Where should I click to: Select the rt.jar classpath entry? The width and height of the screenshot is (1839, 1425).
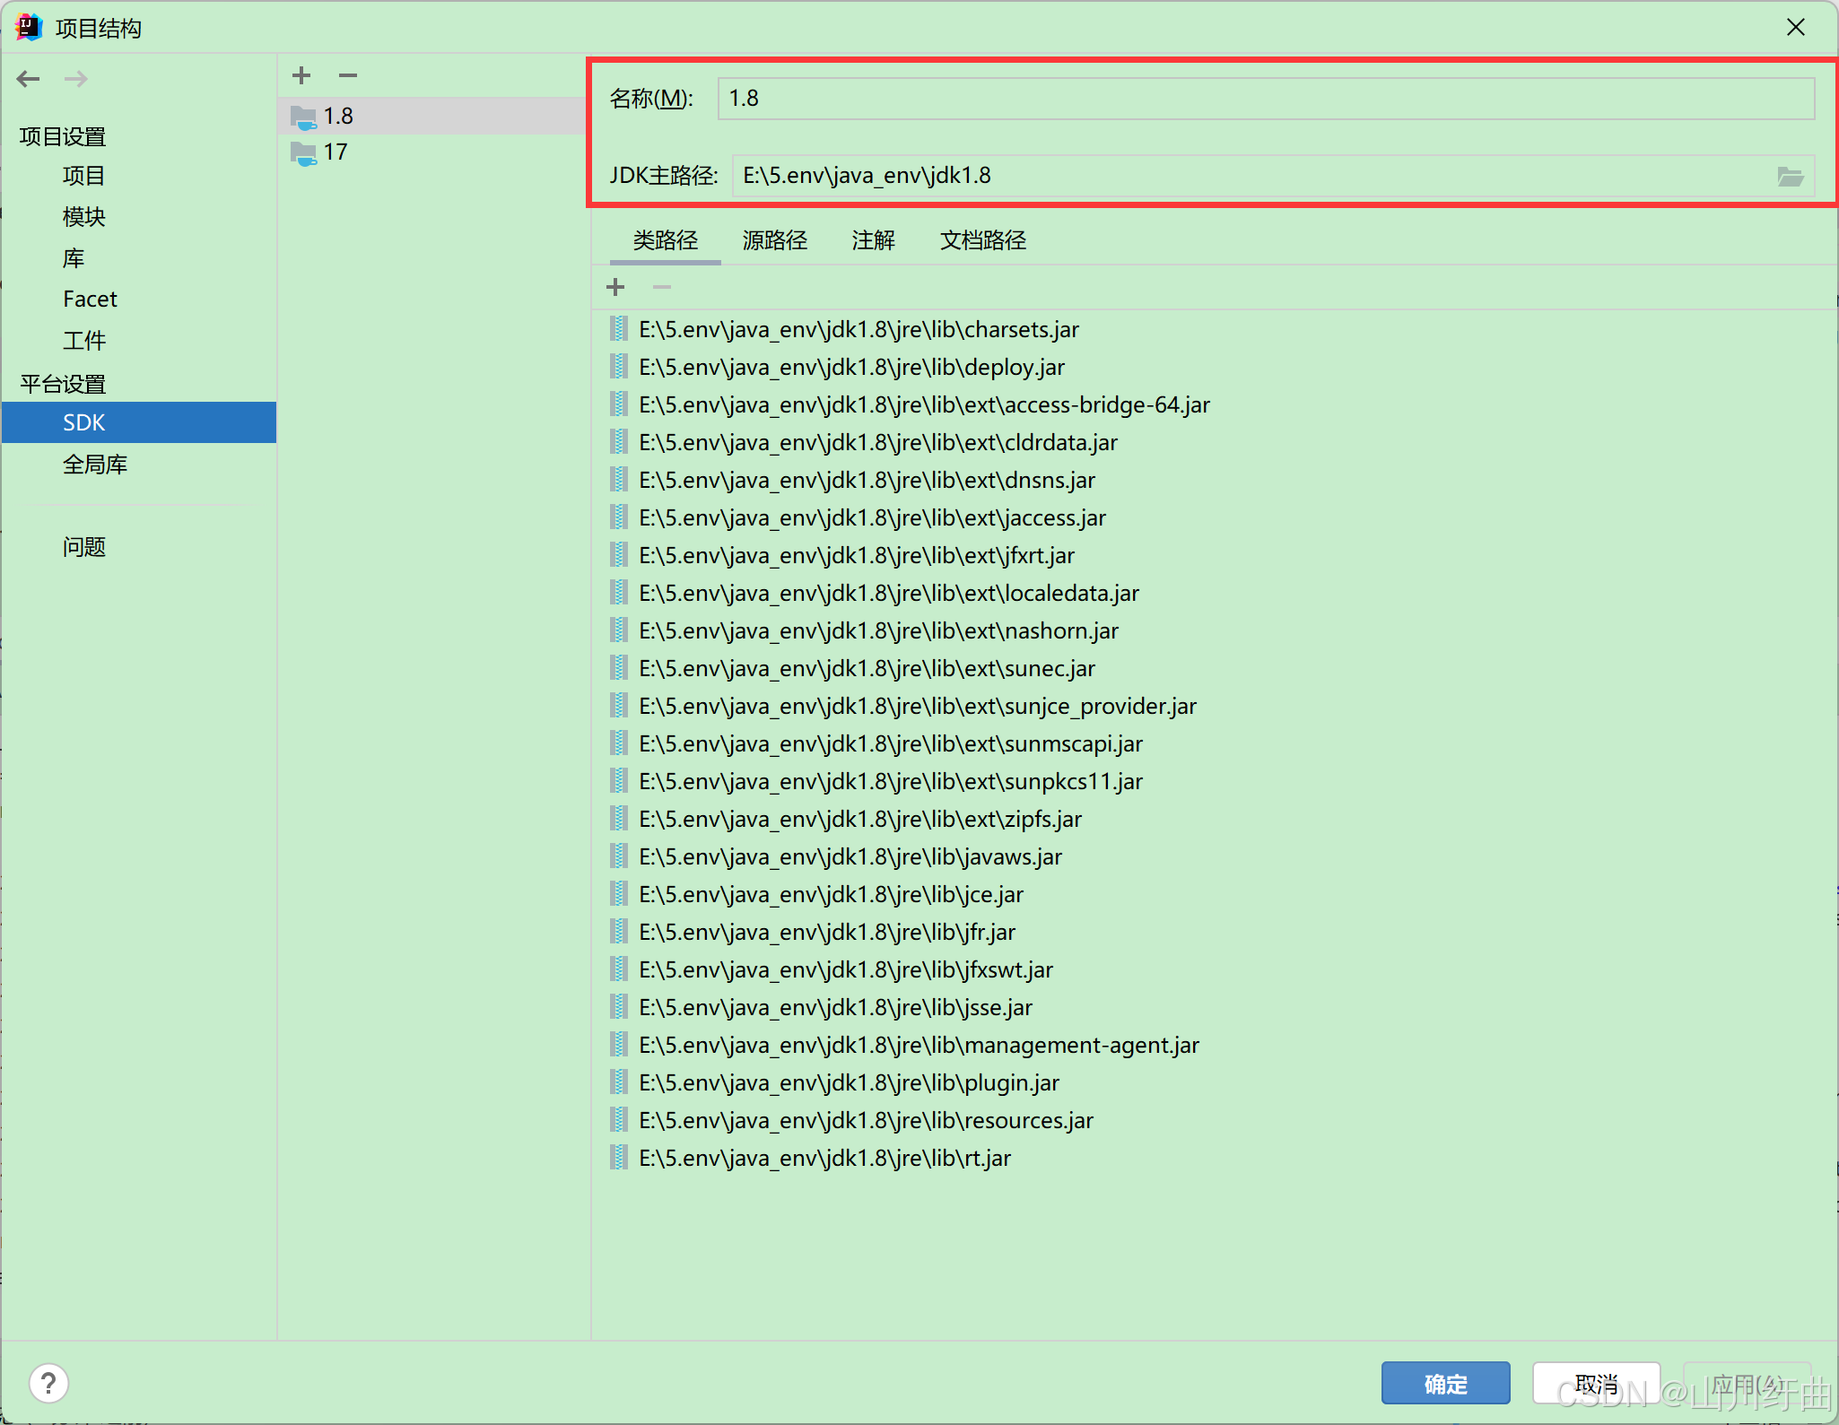[824, 1159]
